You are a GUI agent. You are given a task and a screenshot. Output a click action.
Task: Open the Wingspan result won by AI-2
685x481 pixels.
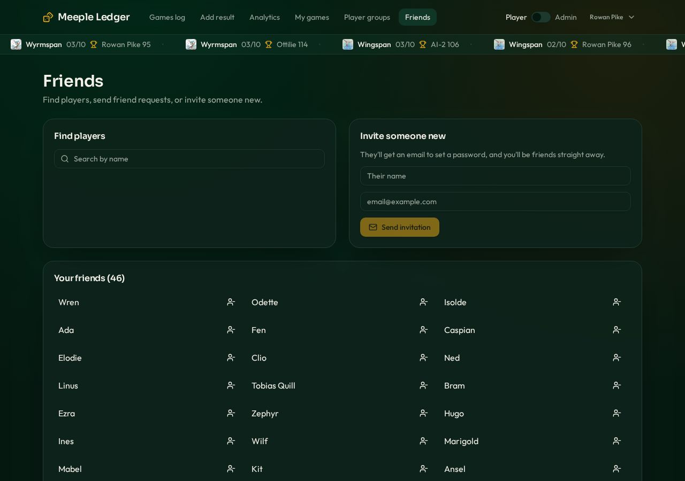(401, 44)
